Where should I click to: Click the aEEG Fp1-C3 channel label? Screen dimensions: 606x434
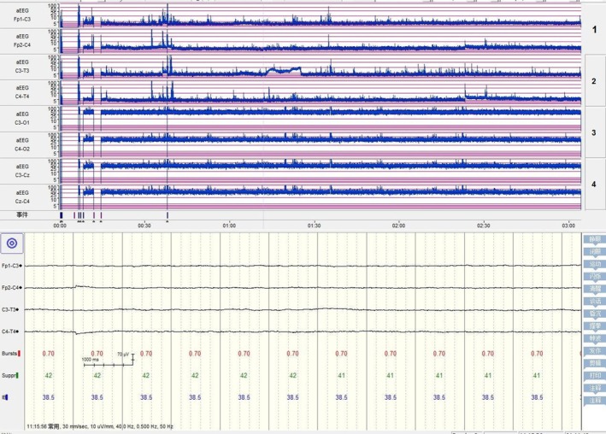point(22,15)
